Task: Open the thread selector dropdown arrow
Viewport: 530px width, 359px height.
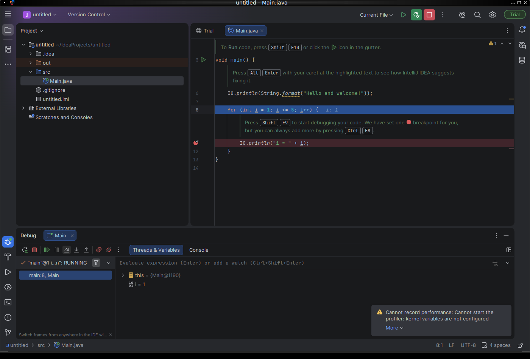Action: pos(109,263)
